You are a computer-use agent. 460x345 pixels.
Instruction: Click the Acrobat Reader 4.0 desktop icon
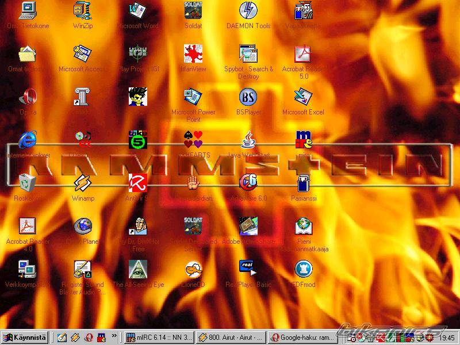coord(28,226)
